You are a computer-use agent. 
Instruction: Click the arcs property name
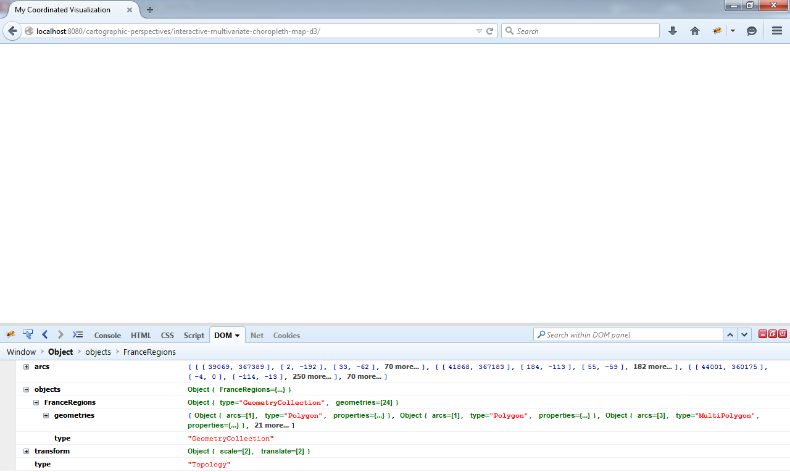tap(42, 366)
